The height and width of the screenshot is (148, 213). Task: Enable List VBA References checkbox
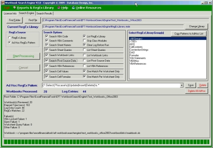[84, 66]
